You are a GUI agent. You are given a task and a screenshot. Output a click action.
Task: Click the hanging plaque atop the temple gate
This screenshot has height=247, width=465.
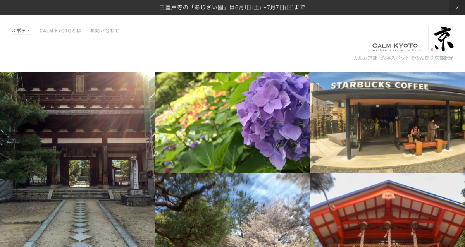[80, 83]
